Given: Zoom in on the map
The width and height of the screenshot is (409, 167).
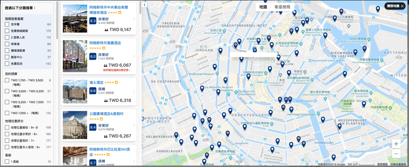Looking at the screenshot, I should pos(396,144).
